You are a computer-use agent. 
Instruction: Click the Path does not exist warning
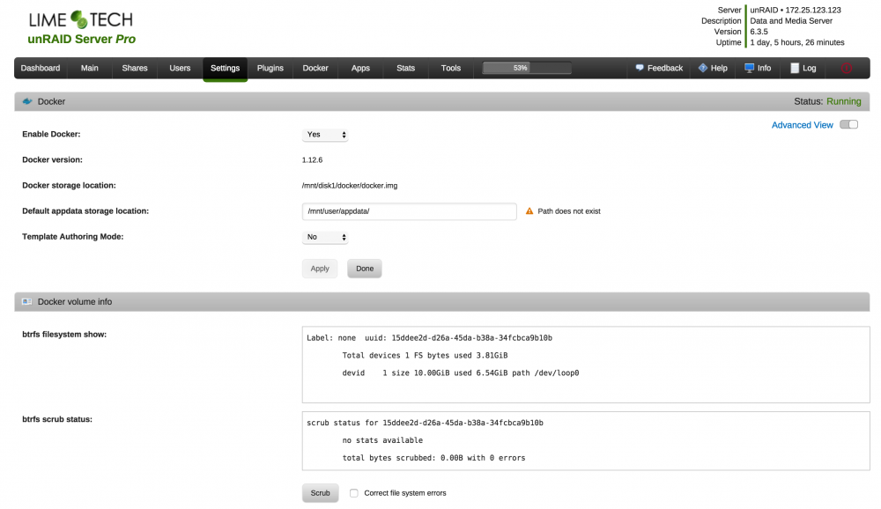pos(569,211)
